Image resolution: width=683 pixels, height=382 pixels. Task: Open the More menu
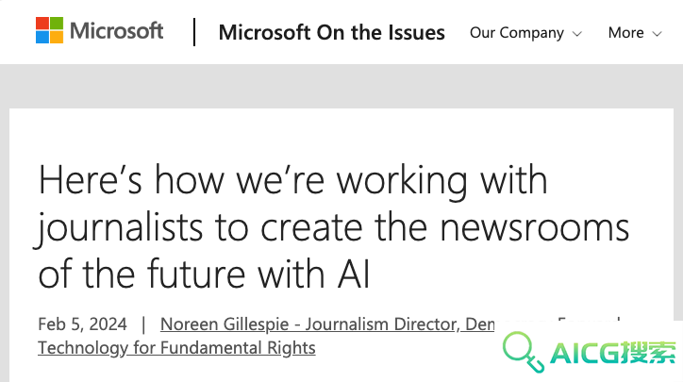coord(635,33)
